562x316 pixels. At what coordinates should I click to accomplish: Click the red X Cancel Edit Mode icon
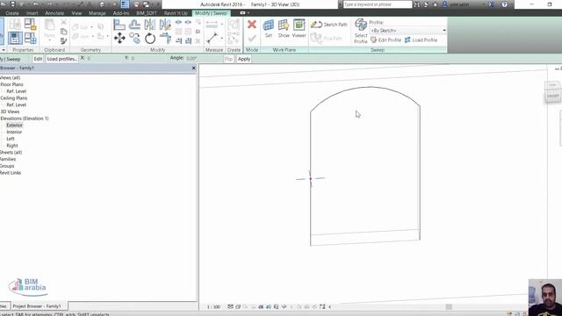point(252,25)
